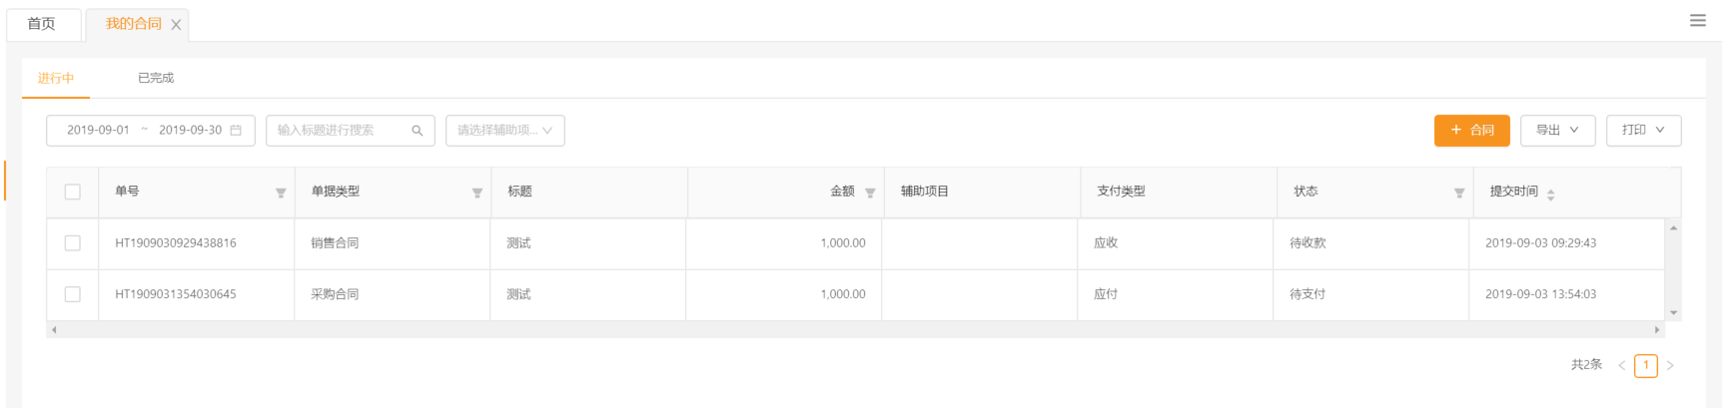Click the calendar icon in date range
The image size is (1724, 408).
236,131
